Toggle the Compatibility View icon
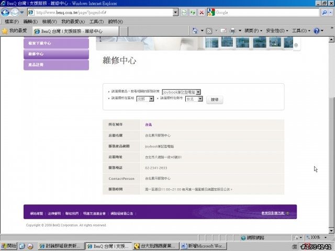 [184, 13]
